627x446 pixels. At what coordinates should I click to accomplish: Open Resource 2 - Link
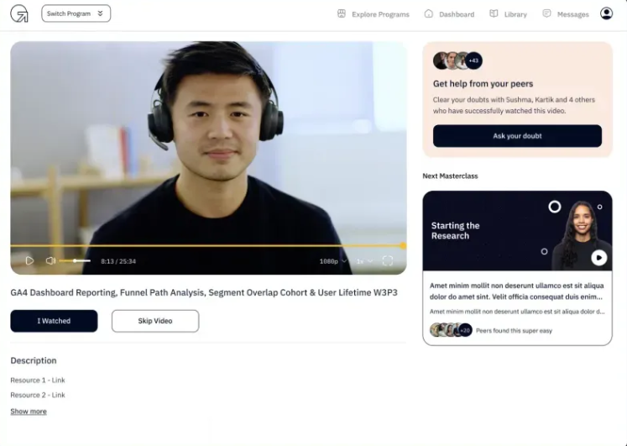point(38,395)
